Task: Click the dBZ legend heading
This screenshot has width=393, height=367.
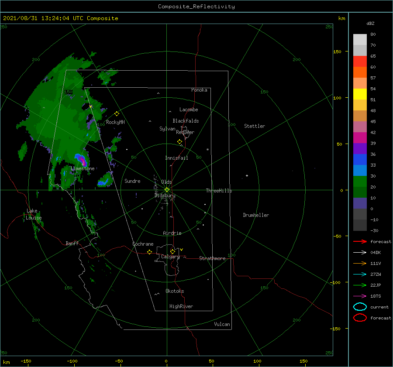Action: pos(370,23)
